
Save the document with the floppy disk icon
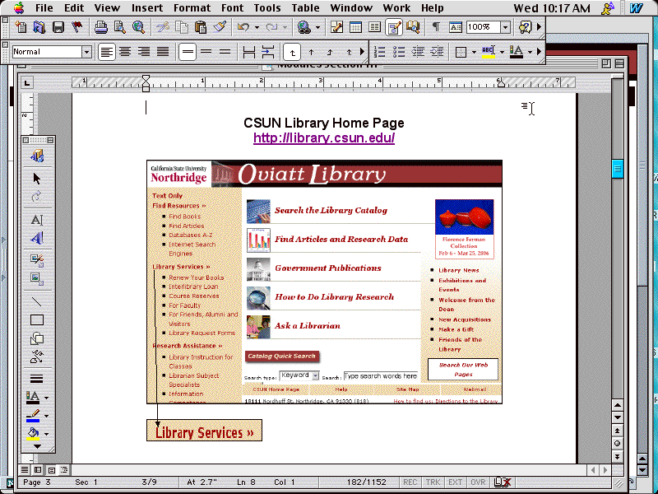(x=58, y=27)
